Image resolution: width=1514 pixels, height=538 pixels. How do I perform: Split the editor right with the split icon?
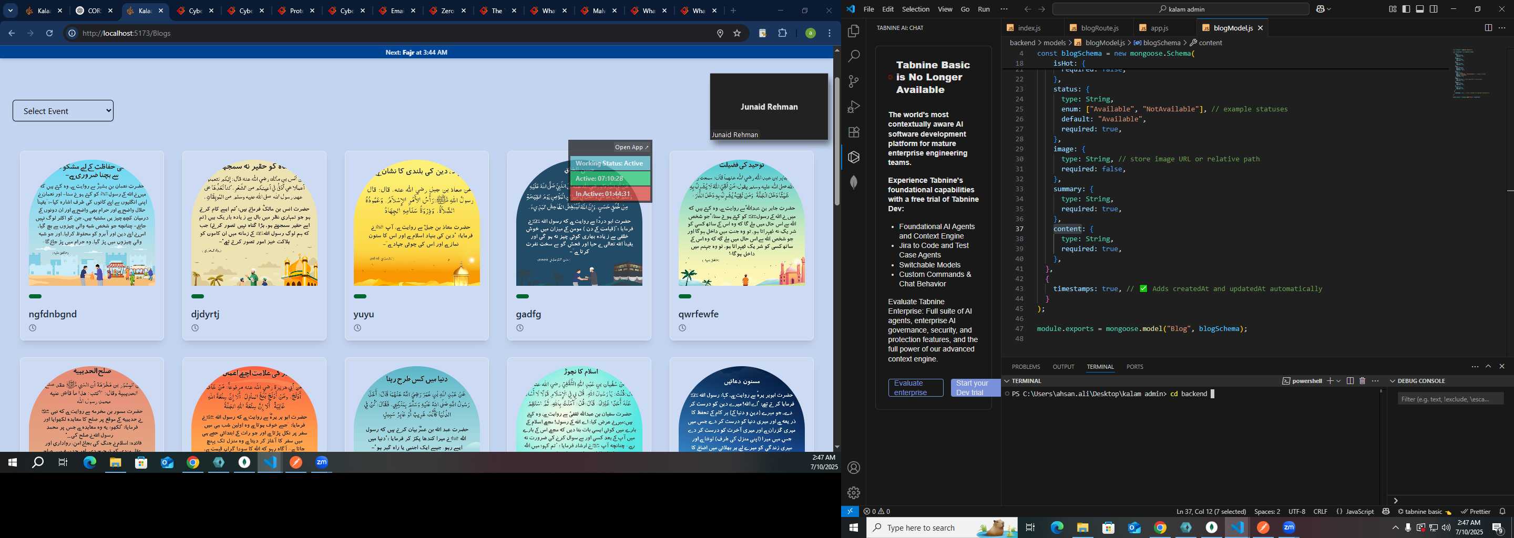coord(1488,28)
